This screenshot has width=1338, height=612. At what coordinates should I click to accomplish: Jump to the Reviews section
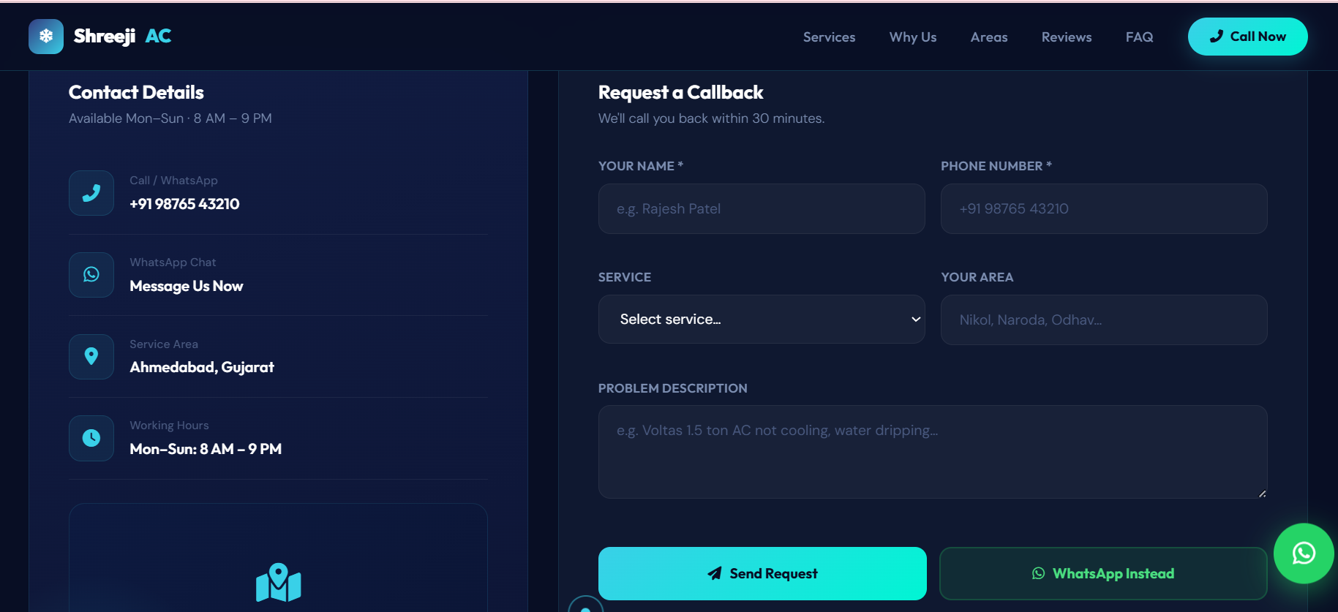(1066, 37)
